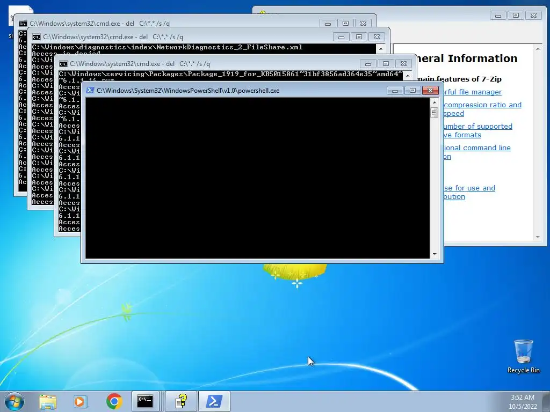
Task: Click help window scrollbar down arrow
Action: point(538,237)
